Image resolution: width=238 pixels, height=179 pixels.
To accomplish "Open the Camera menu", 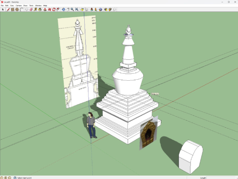I will [19, 6].
